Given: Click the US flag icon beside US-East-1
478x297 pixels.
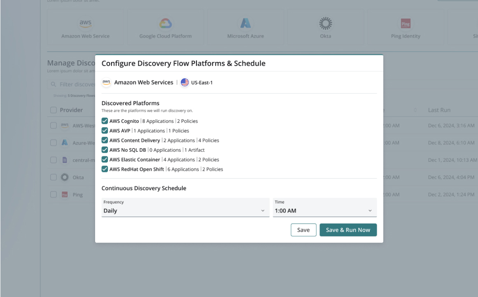Looking at the screenshot, I should tap(185, 82).
